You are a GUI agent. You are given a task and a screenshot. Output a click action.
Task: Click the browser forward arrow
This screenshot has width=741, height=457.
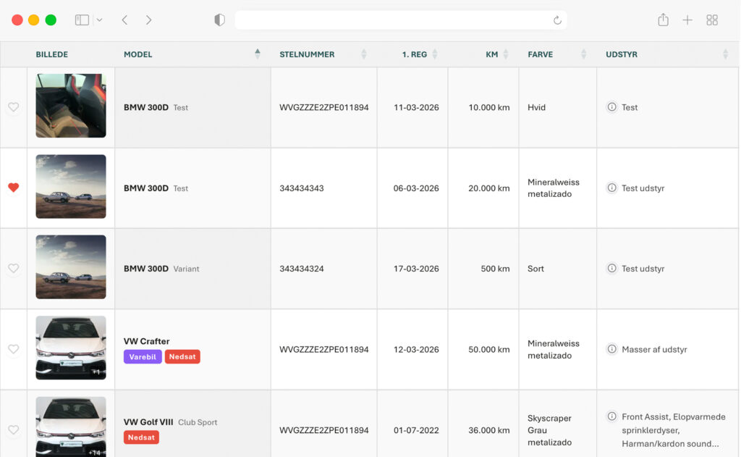[148, 20]
